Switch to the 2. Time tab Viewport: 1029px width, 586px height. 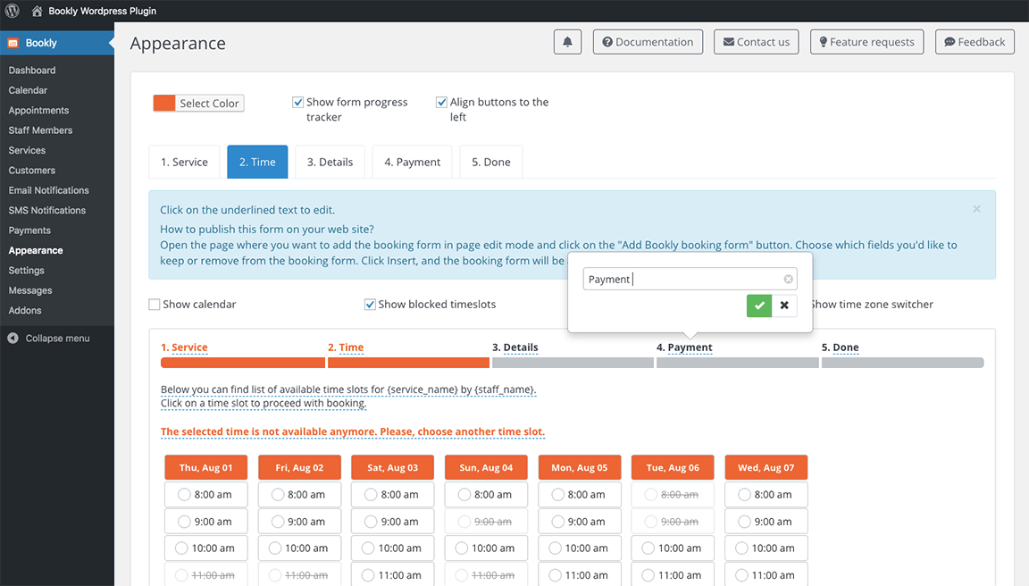257,162
